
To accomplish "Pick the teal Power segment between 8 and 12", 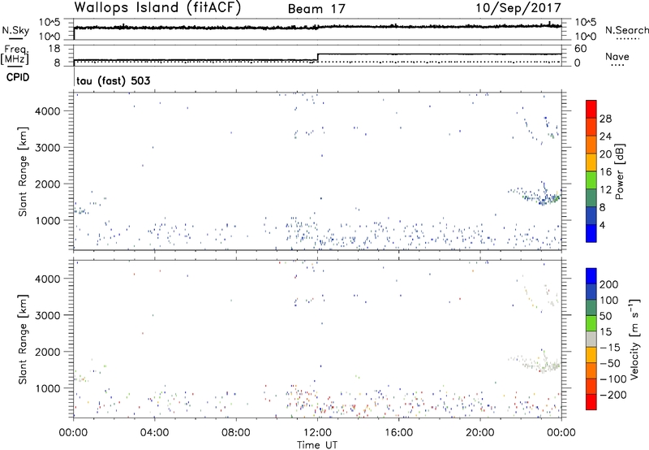I will click(x=591, y=198).
